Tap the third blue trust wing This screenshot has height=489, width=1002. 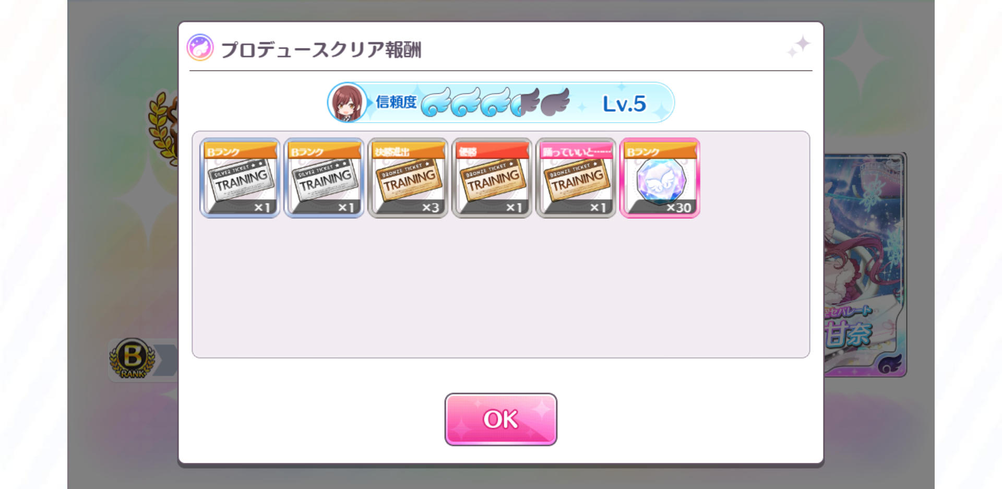(496, 102)
